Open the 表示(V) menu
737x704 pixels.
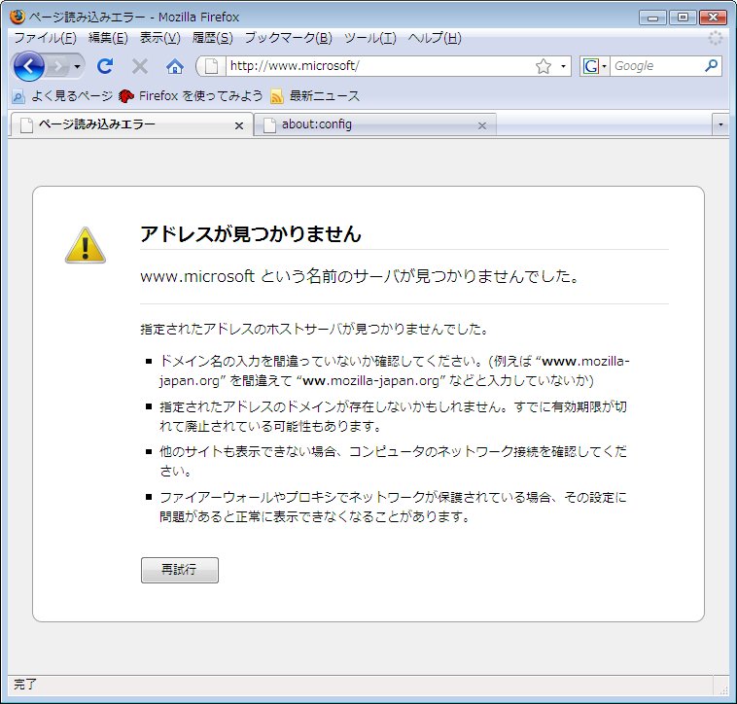pos(159,38)
